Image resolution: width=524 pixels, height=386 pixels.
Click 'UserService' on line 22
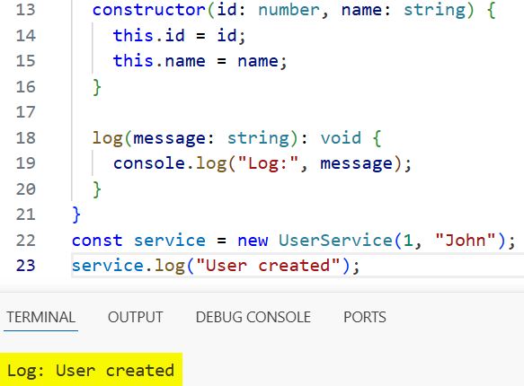(x=335, y=241)
